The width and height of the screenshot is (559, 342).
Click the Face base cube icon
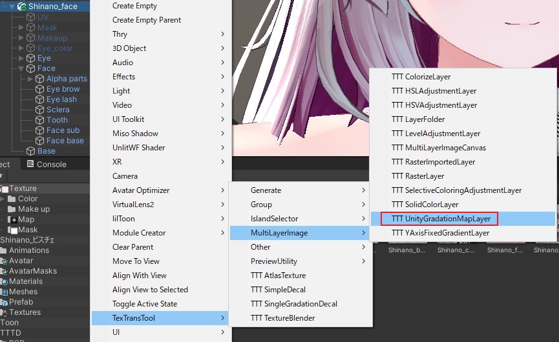[x=40, y=141]
